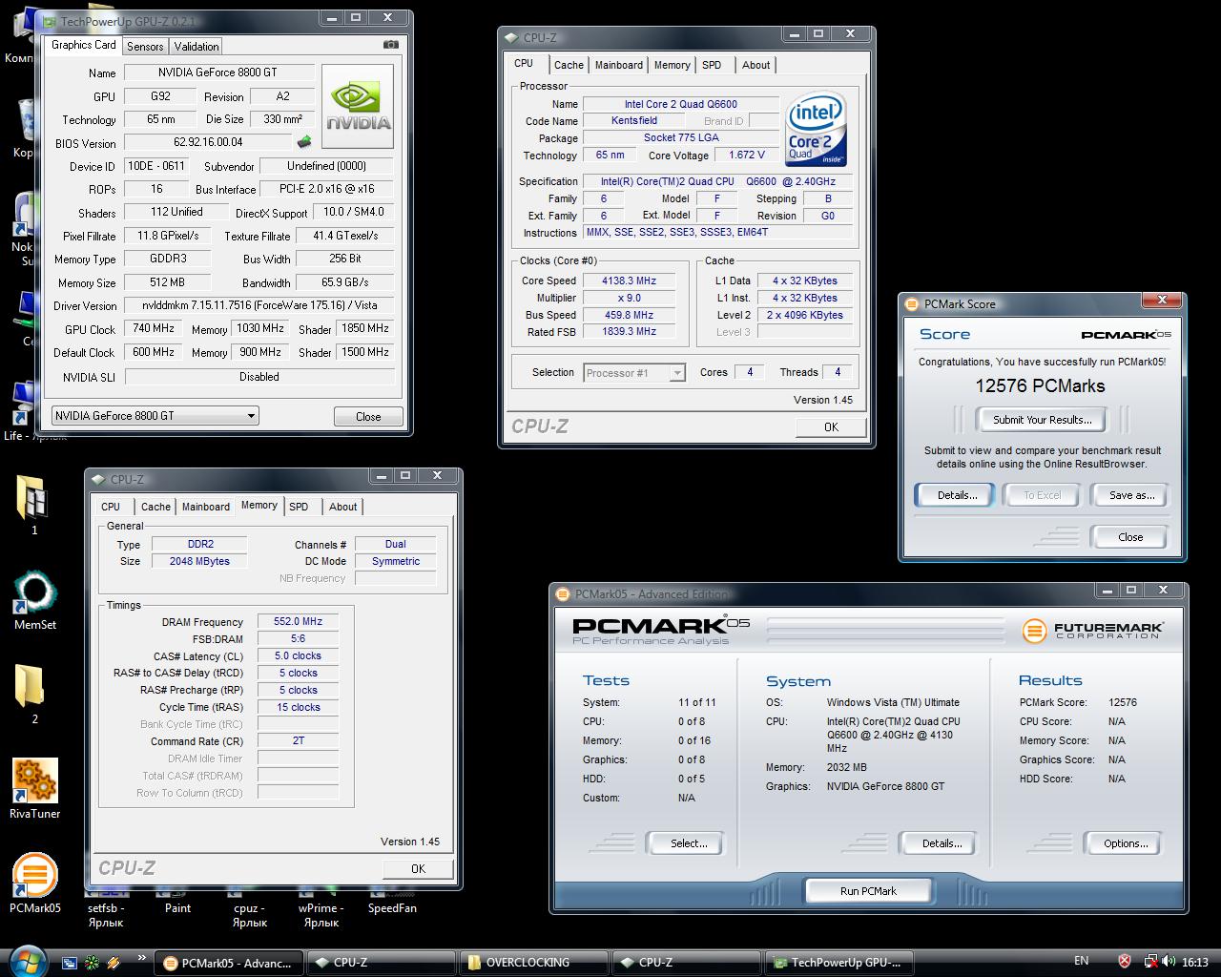This screenshot has height=977, width=1221.
Task: Click Close button in GPU-Z
Action: (368, 417)
